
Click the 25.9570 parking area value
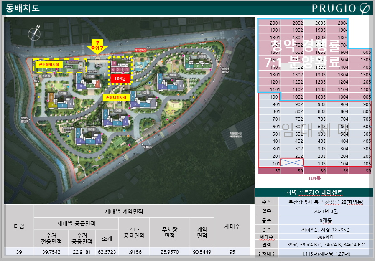170,252
